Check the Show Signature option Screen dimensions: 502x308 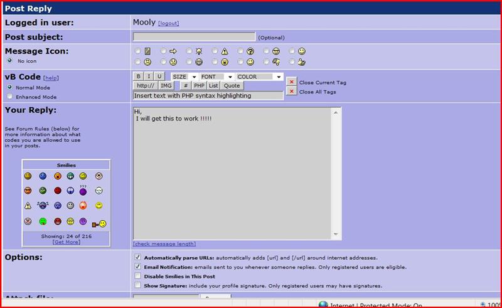137,285
